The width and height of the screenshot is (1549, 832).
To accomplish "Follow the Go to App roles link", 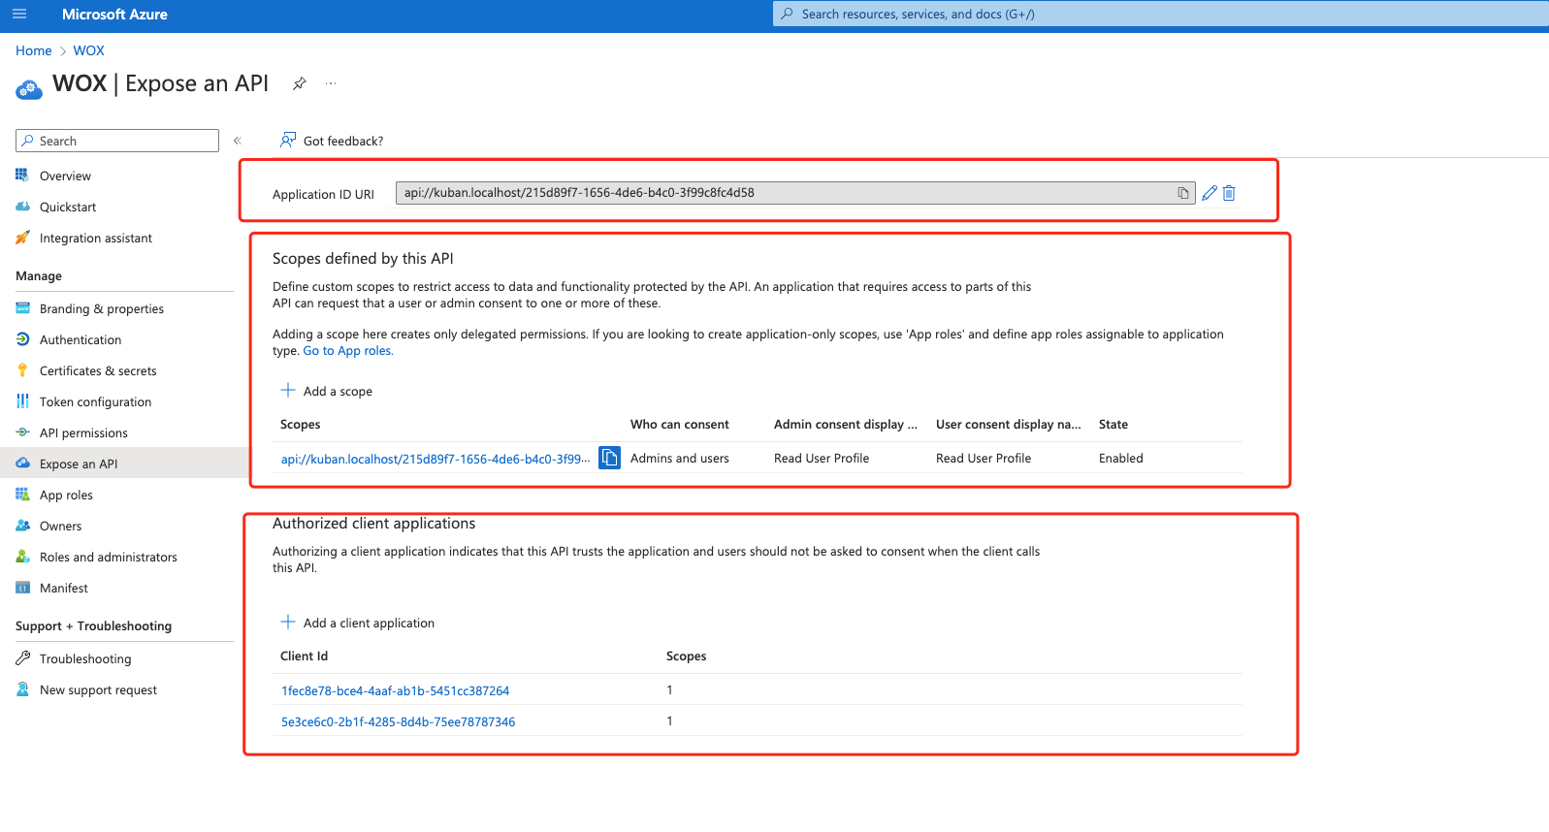I will pos(348,351).
